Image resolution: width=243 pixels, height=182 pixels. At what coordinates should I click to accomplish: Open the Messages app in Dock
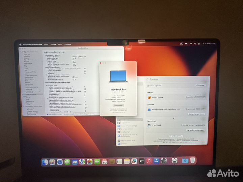point(67,162)
